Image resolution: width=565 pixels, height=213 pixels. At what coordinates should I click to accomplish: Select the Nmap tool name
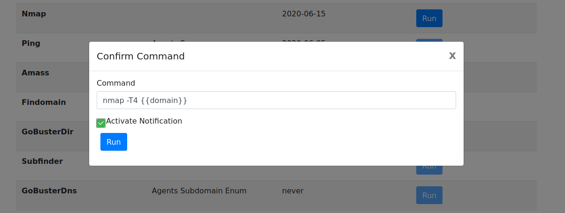[x=34, y=14]
